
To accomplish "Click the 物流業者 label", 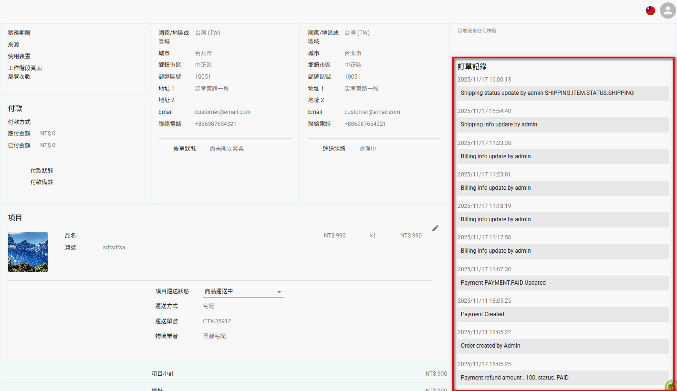I will [167, 336].
